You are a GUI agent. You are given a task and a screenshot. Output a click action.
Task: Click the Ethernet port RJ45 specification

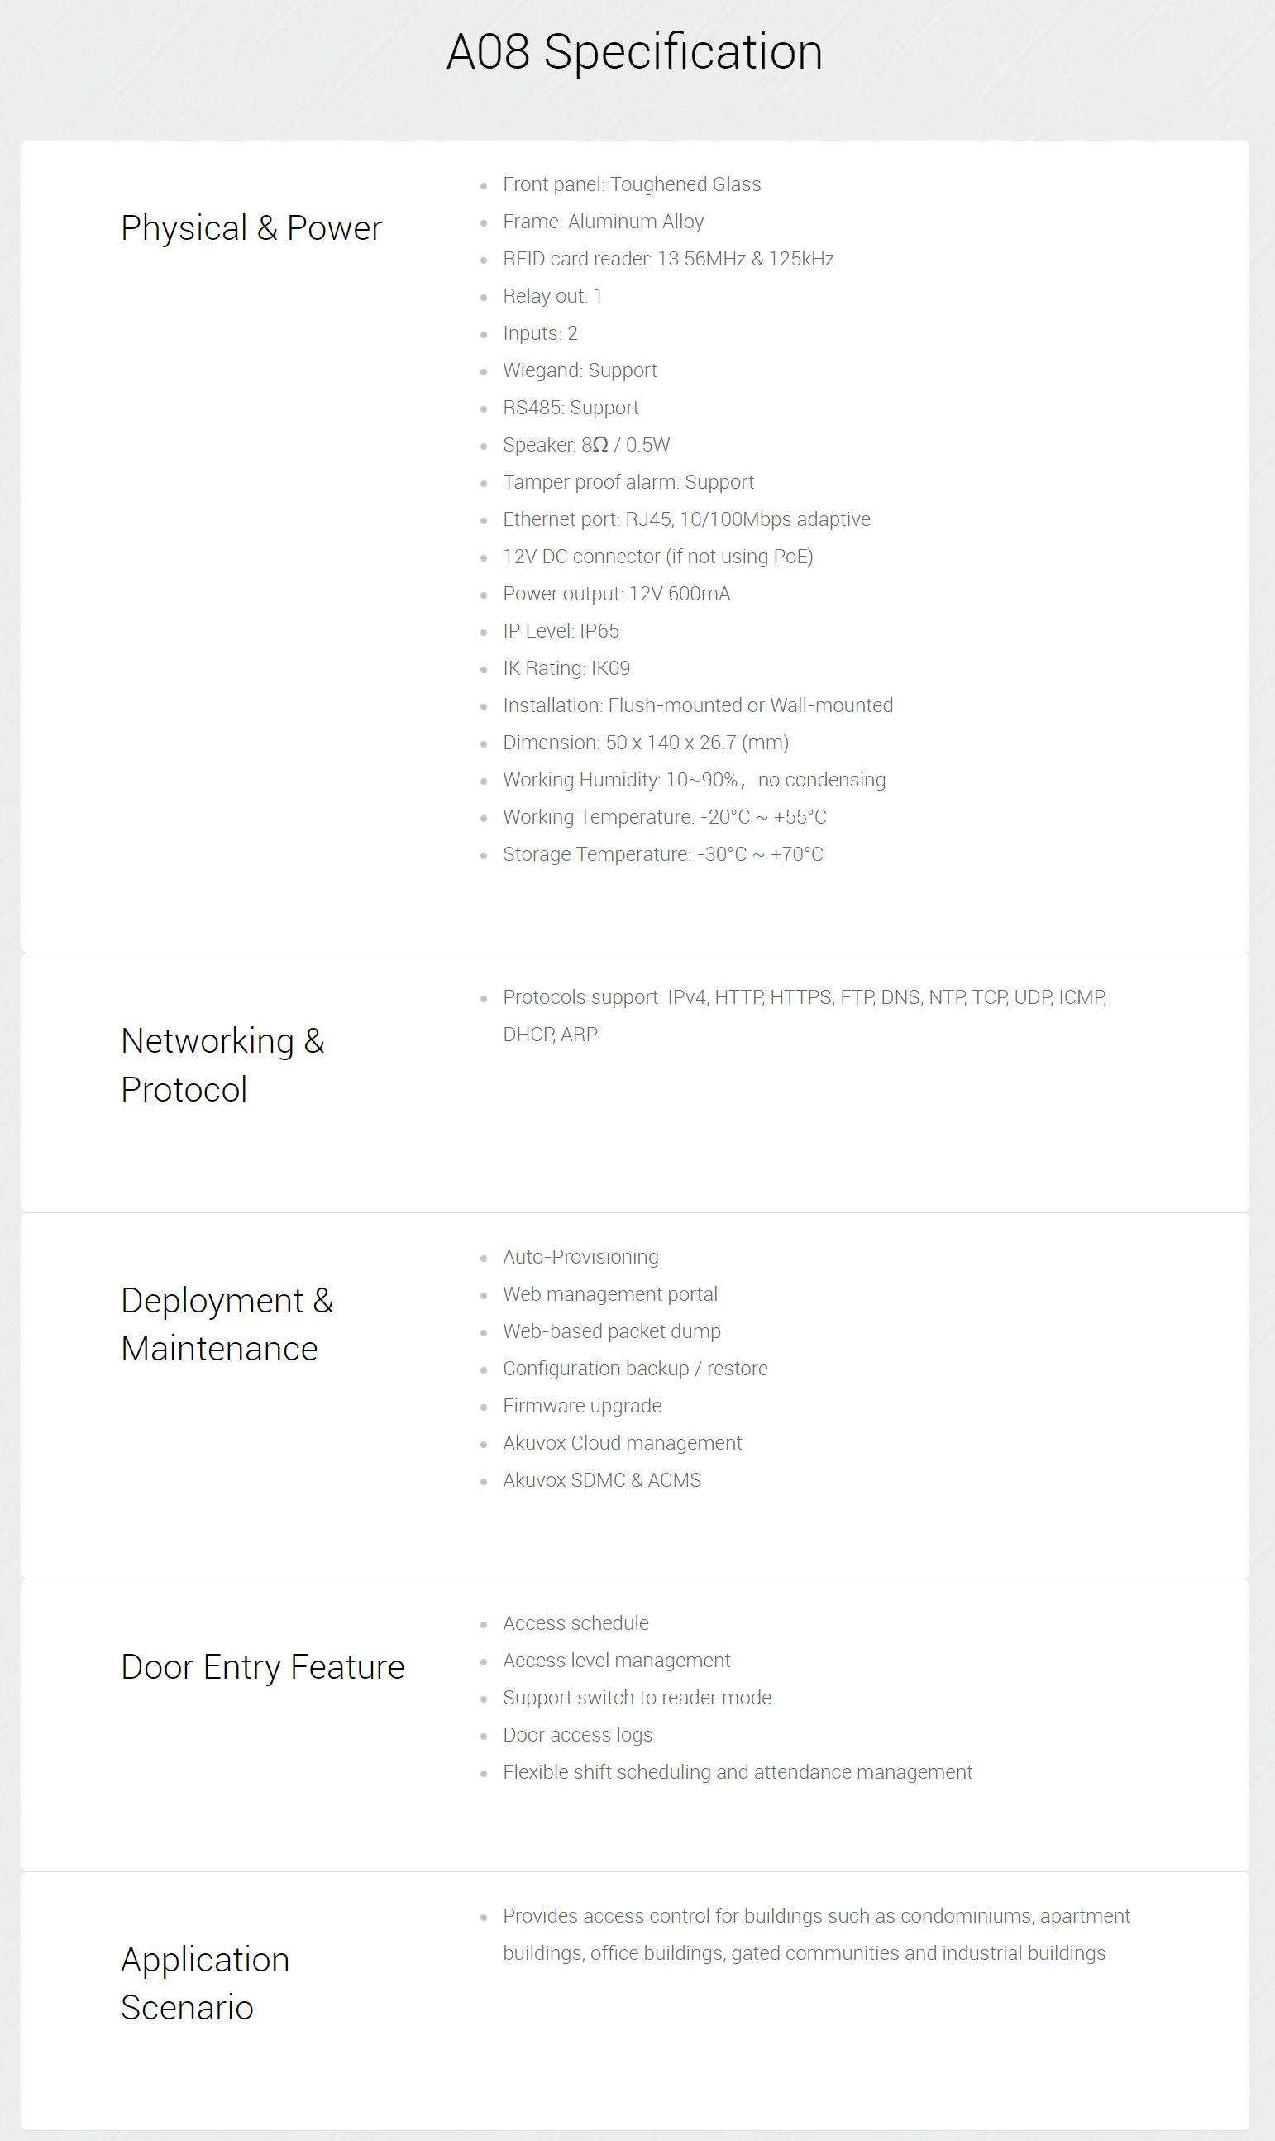point(686,519)
